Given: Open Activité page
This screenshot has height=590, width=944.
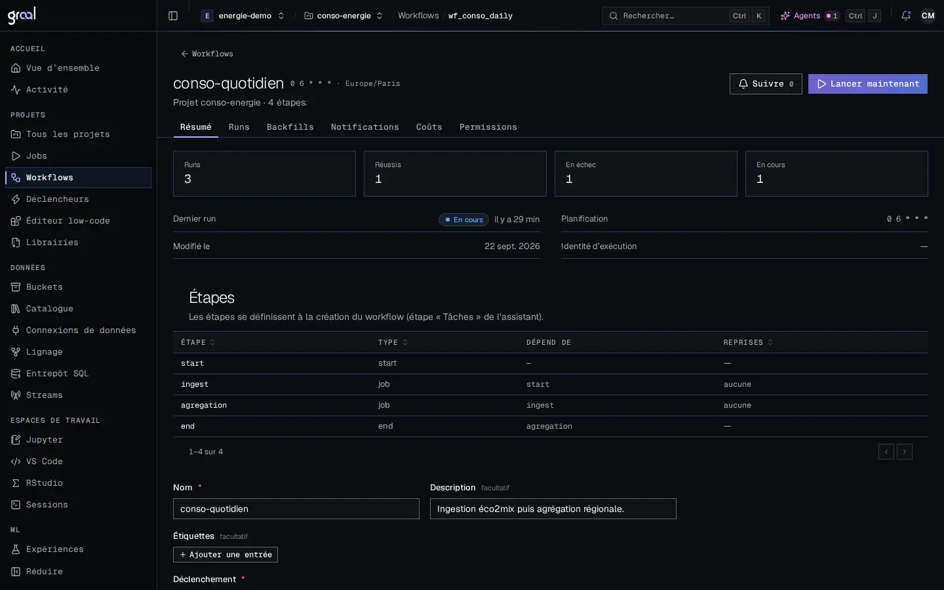Looking at the screenshot, I should (78, 90).
